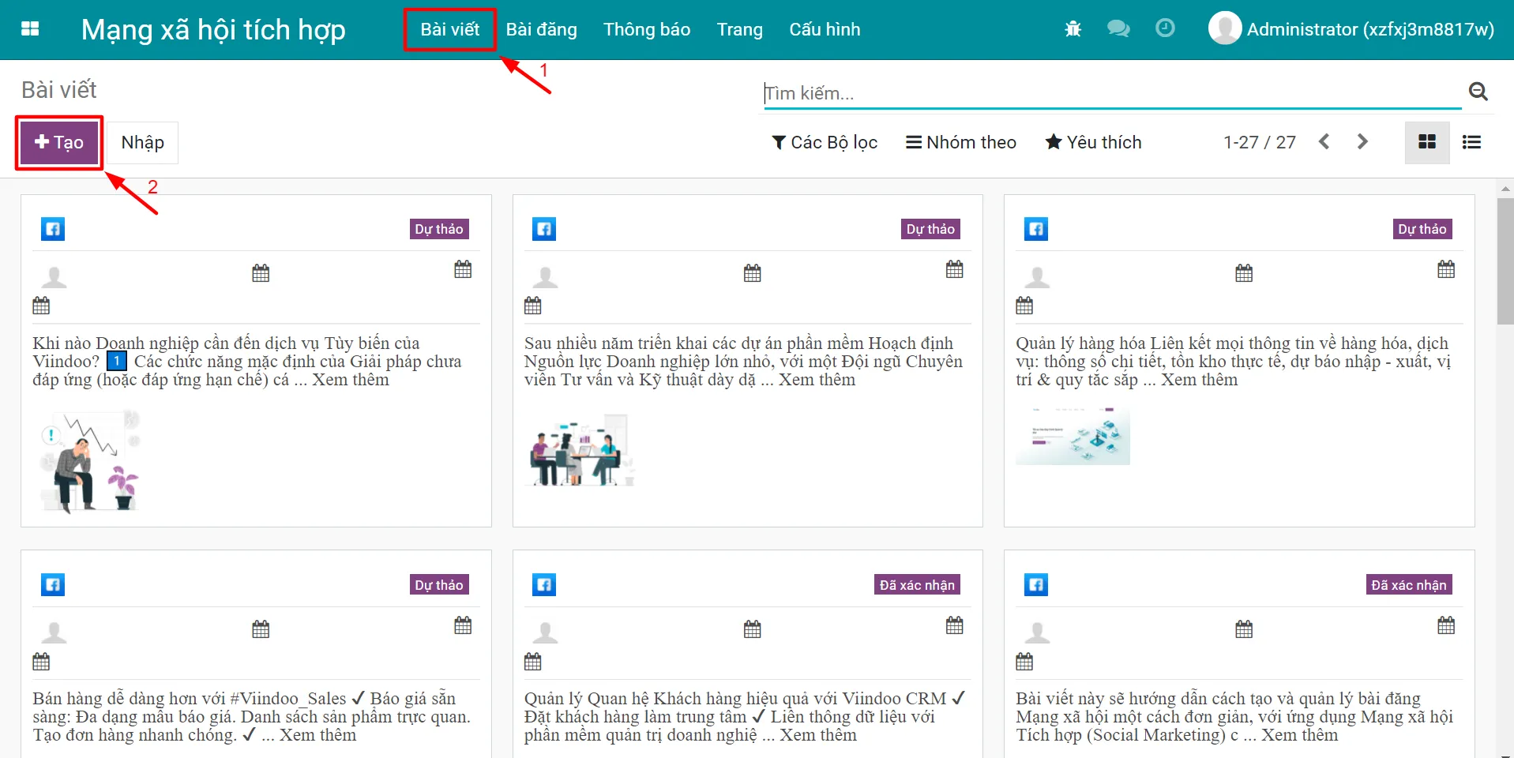Open isometric warehouse thumbnail image

point(1073,436)
